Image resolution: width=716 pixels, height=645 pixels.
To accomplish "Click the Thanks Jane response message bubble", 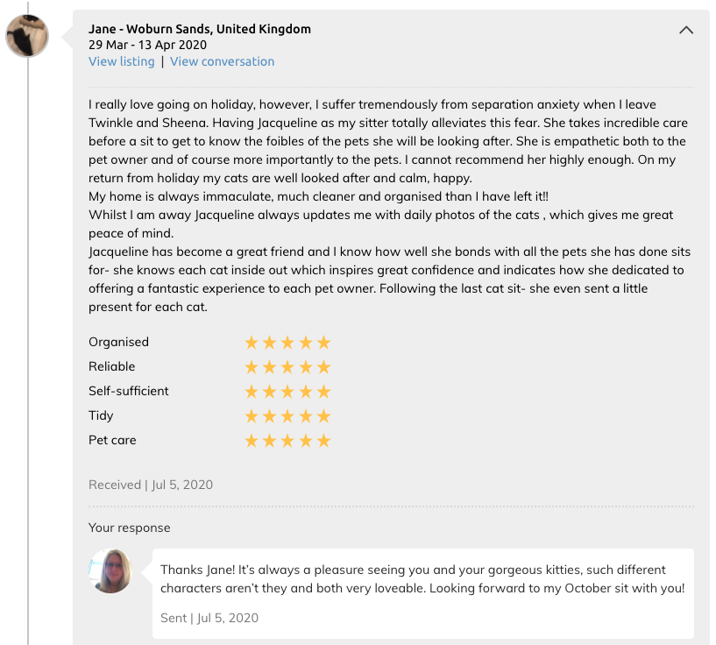I will [422, 593].
